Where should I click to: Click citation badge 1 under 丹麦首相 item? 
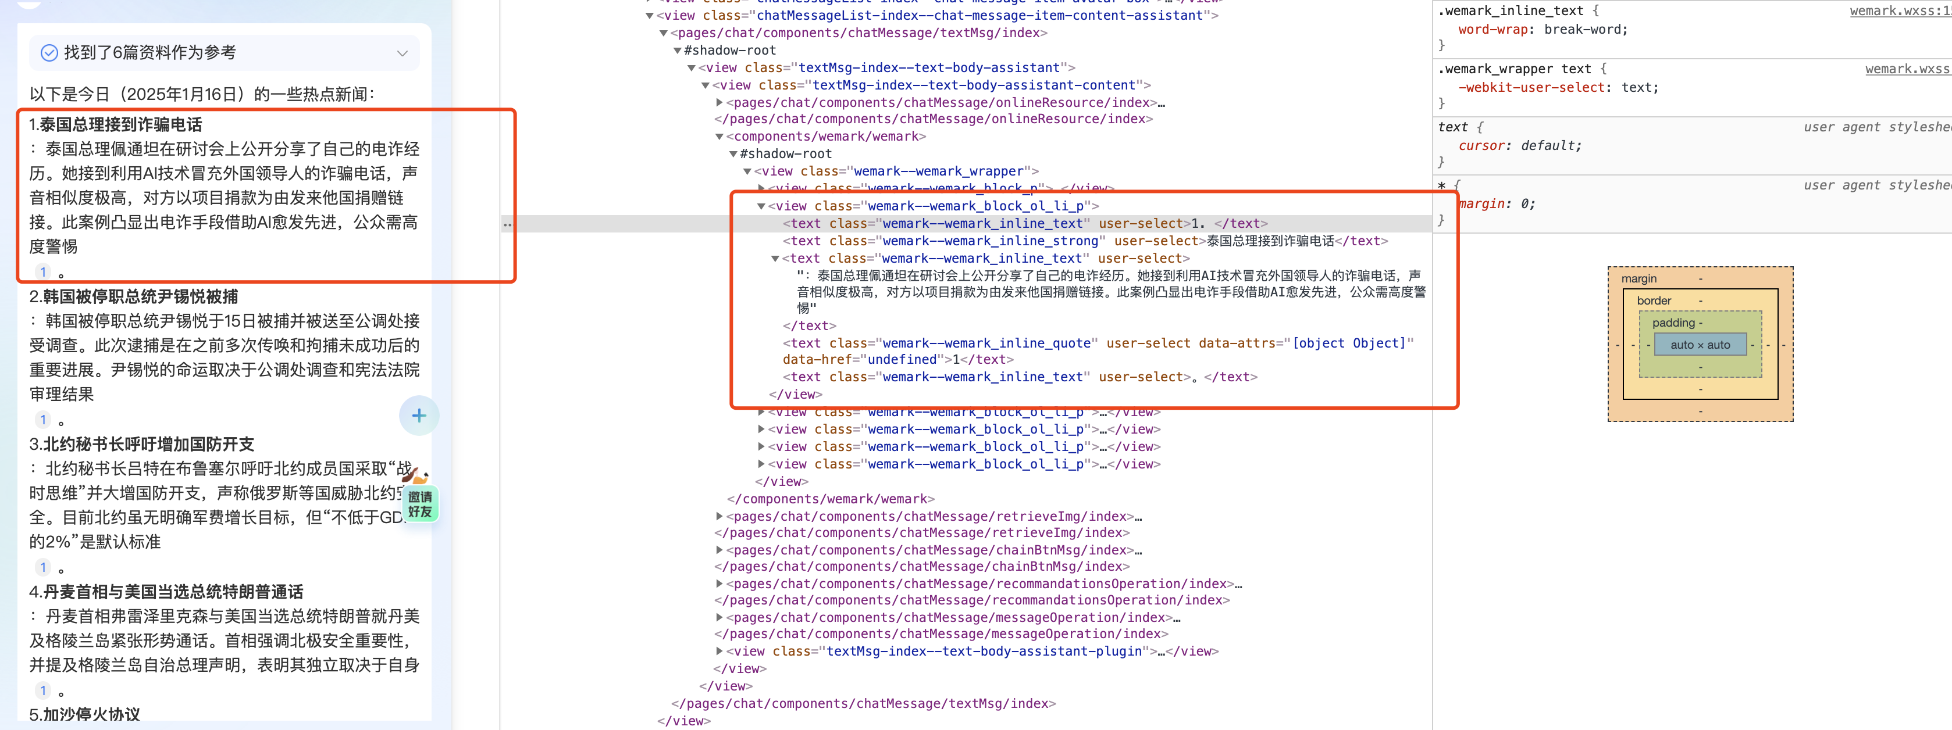pos(43,690)
